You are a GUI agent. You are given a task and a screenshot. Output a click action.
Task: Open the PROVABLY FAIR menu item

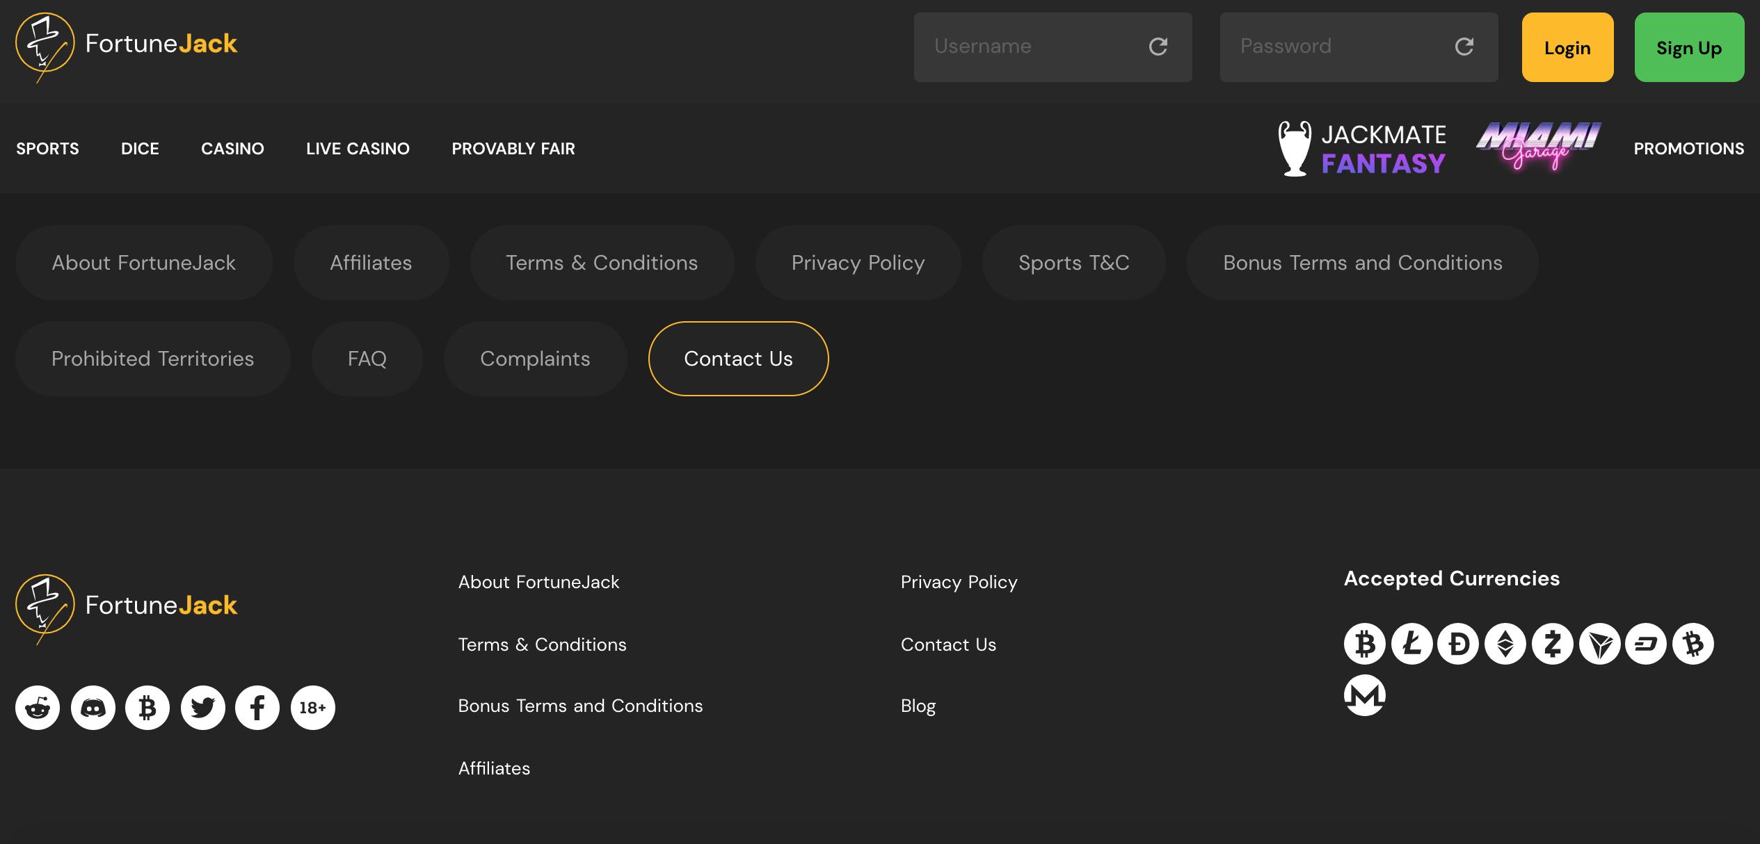pos(513,149)
